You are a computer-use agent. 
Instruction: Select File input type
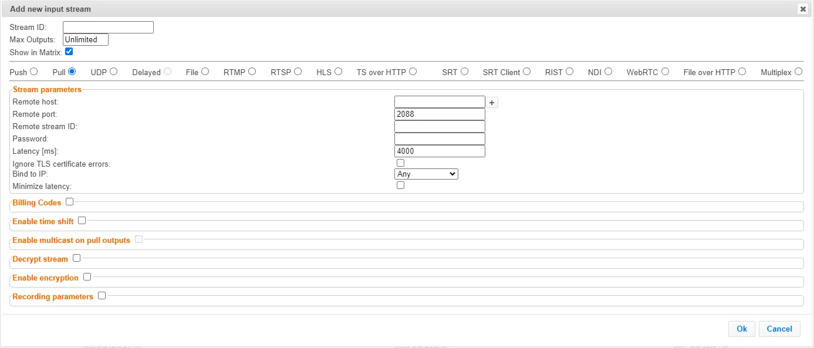click(205, 72)
